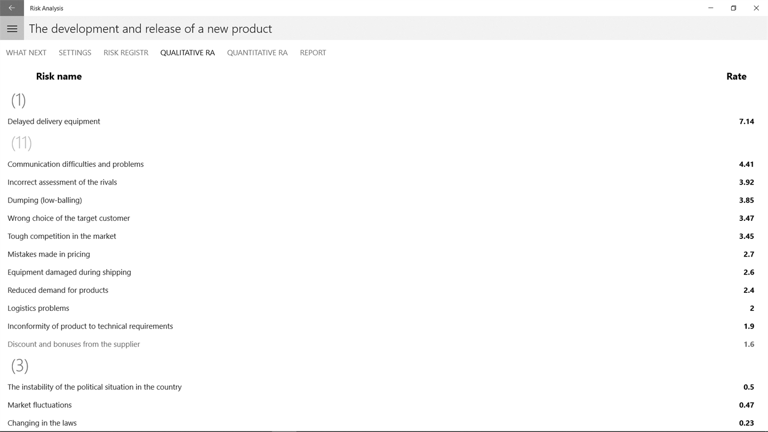
Task: Close the Risk Analysis window
Action: coord(756,8)
